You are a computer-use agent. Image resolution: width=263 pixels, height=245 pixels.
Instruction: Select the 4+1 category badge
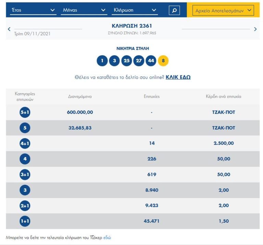25,143
